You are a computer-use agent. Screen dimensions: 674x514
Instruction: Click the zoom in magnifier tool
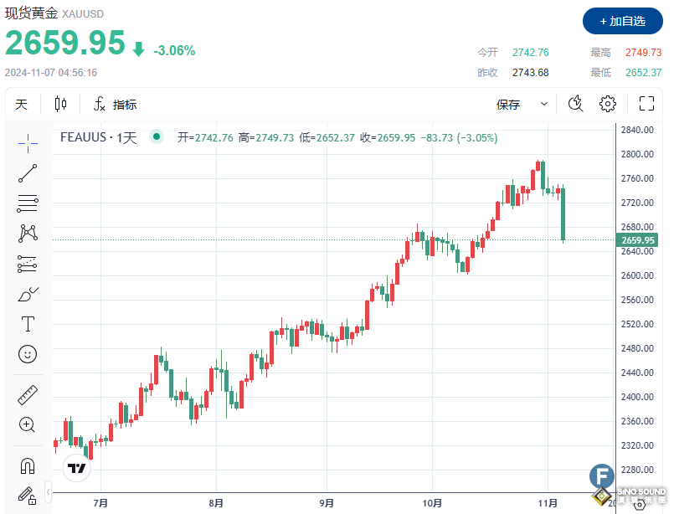point(28,425)
